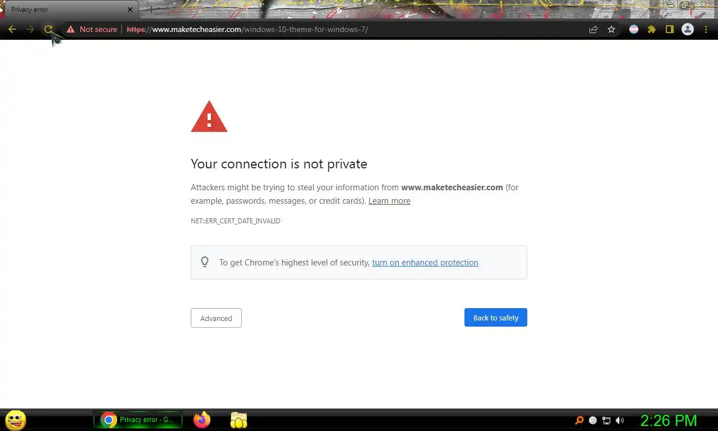Open Chrome's three-dot menu
The image size is (718, 431).
[706, 29]
